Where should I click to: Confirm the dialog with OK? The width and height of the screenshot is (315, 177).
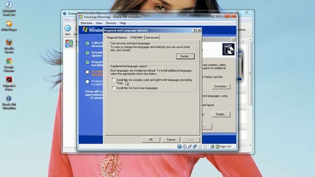[151, 140]
